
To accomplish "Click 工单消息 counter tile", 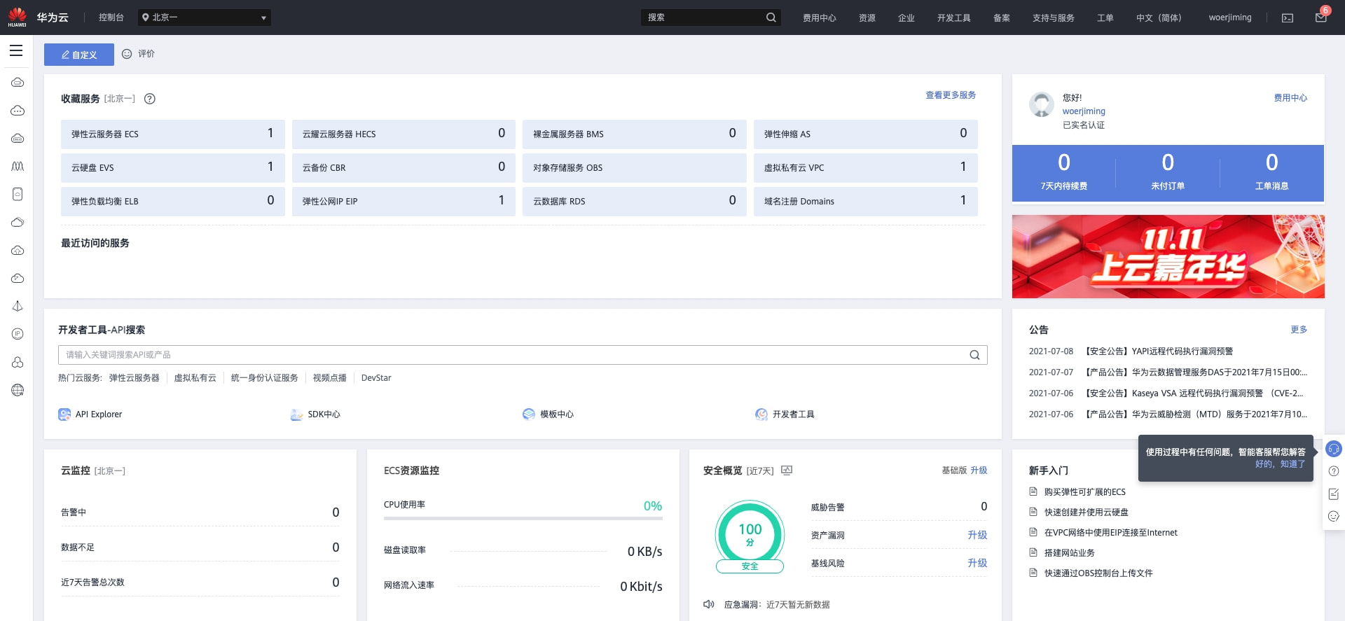I will (x=1272, y=173).
